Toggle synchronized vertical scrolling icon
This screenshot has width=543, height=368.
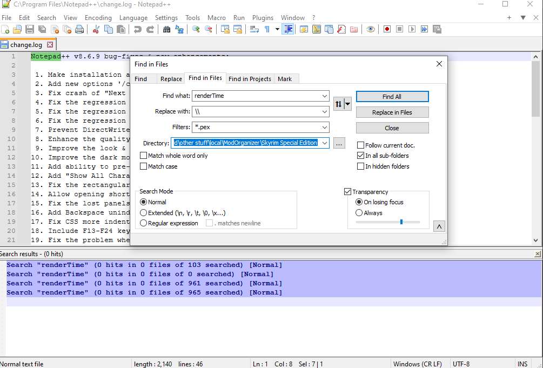click(x=225, y=30)
